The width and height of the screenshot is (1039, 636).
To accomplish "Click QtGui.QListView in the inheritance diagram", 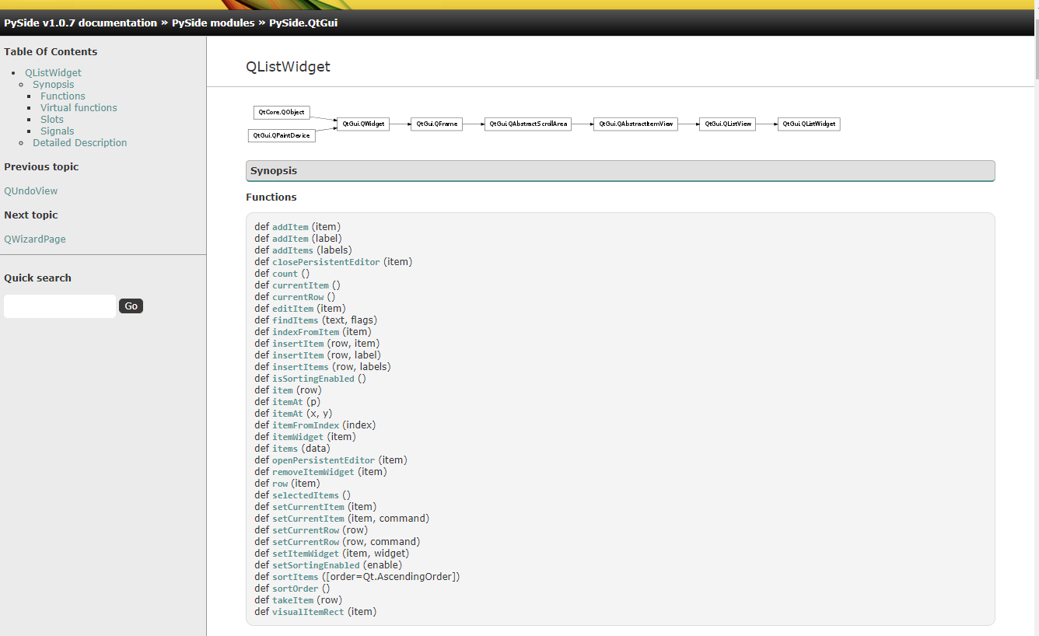I will [726, 124].
